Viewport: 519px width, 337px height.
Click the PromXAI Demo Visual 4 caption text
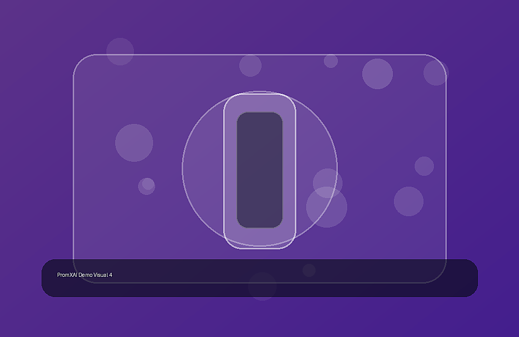click(x=85, y=275)
